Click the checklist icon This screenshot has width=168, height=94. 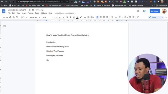[x=116, y=17]
